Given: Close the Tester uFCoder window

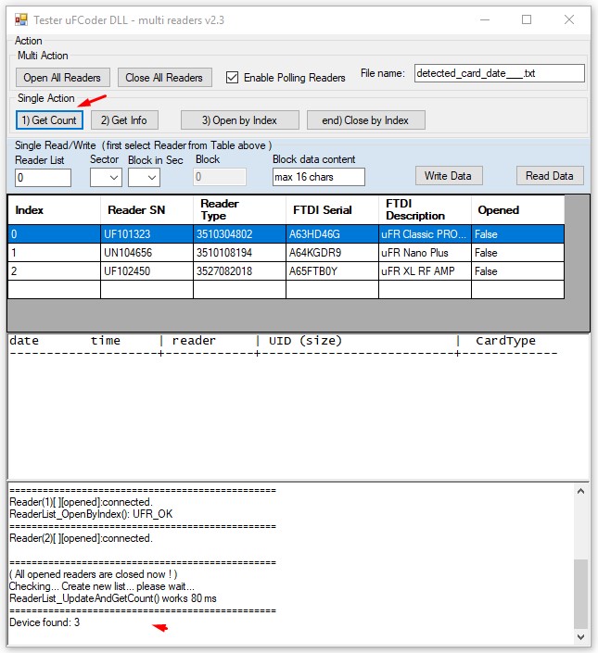Looking at the screenshot, I should [x=569, y=19].
